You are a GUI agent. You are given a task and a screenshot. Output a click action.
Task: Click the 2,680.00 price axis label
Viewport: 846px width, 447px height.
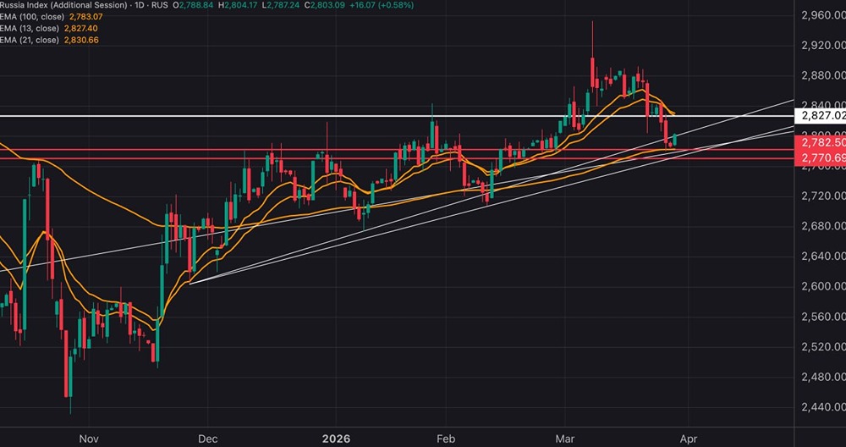pyautogui.click(x=823, y=226)
